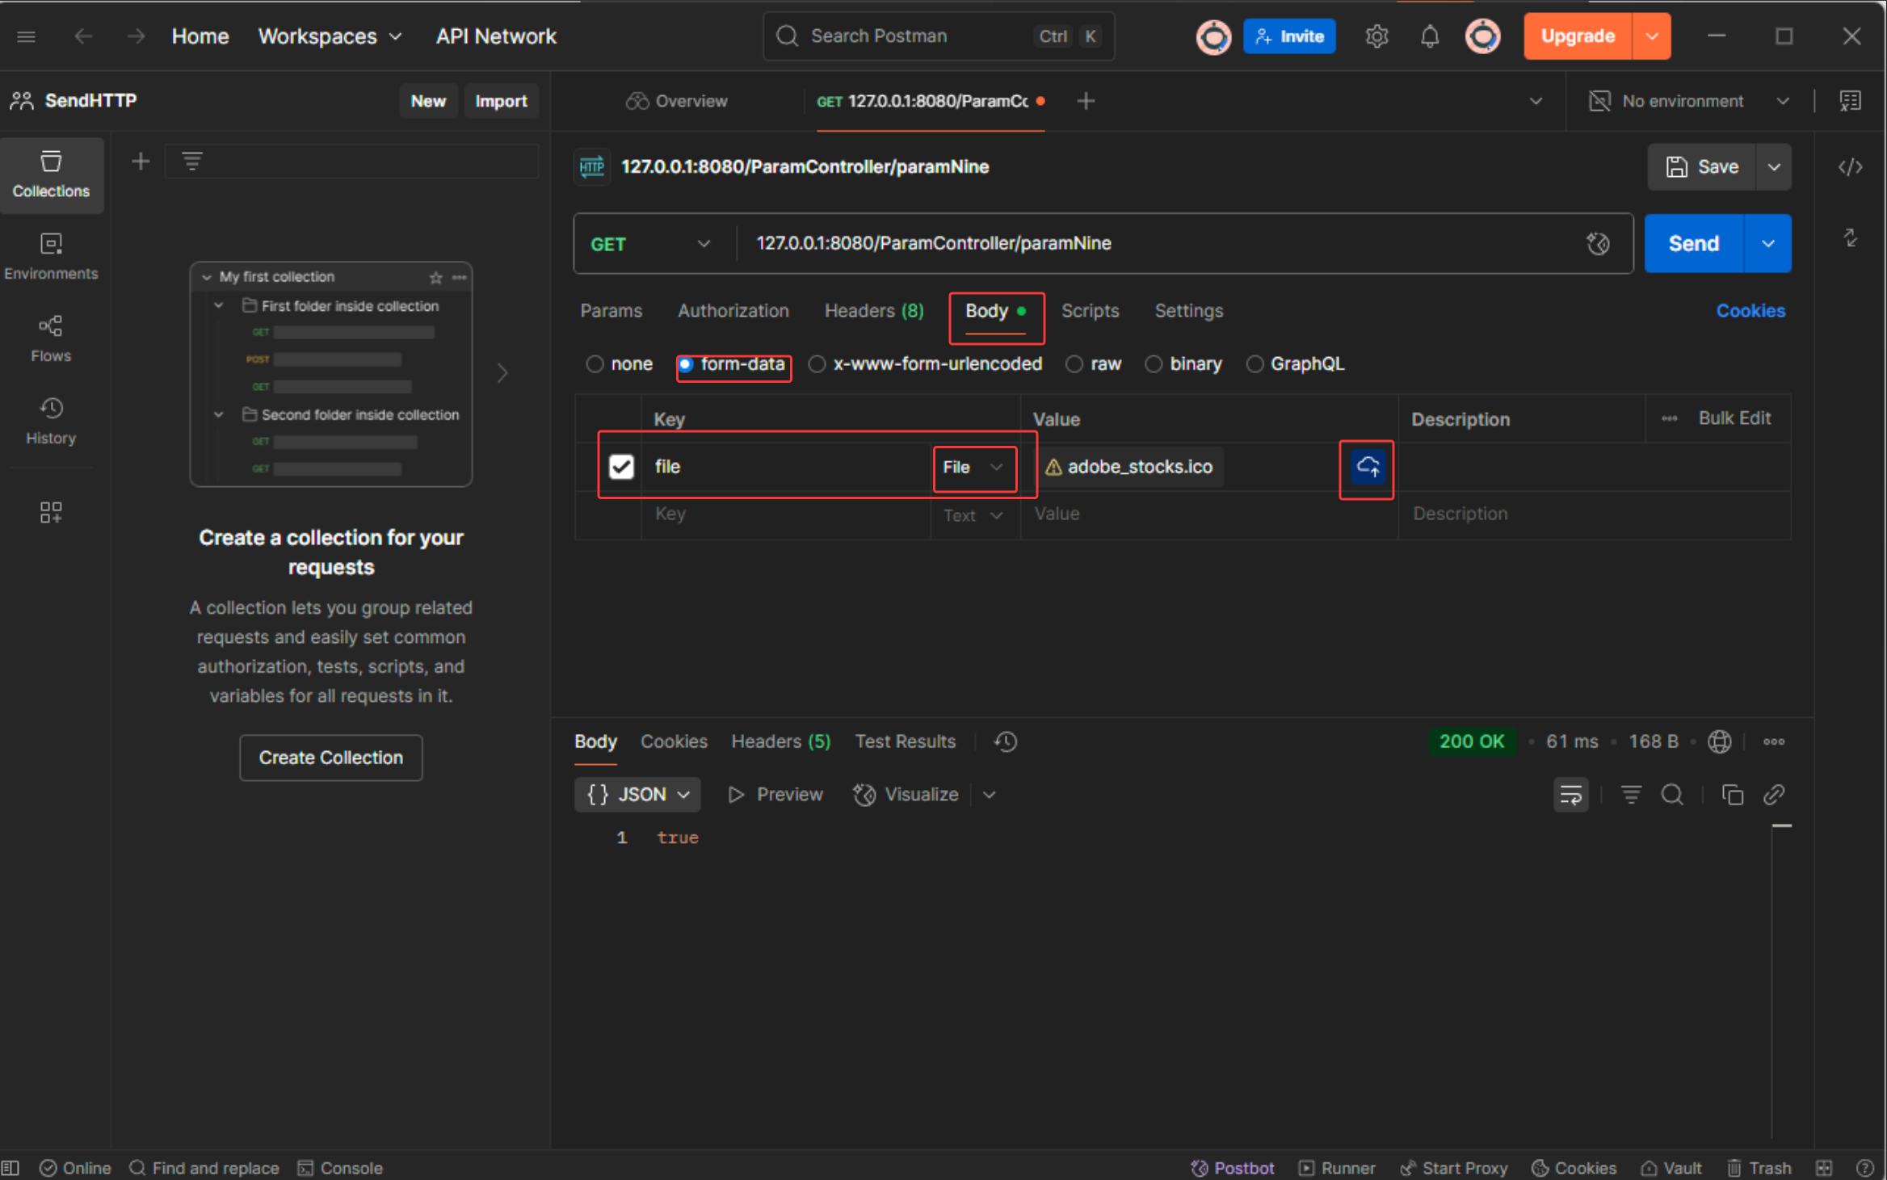1887x1180 pixels.
Task: Open History sidebar panel
Action: click(x=51, y=421)
